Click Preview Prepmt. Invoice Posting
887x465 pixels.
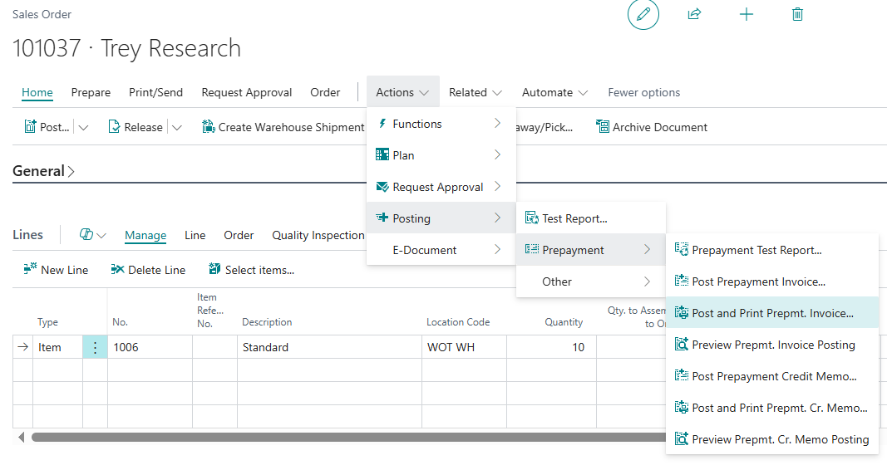(x=772, y=345)
